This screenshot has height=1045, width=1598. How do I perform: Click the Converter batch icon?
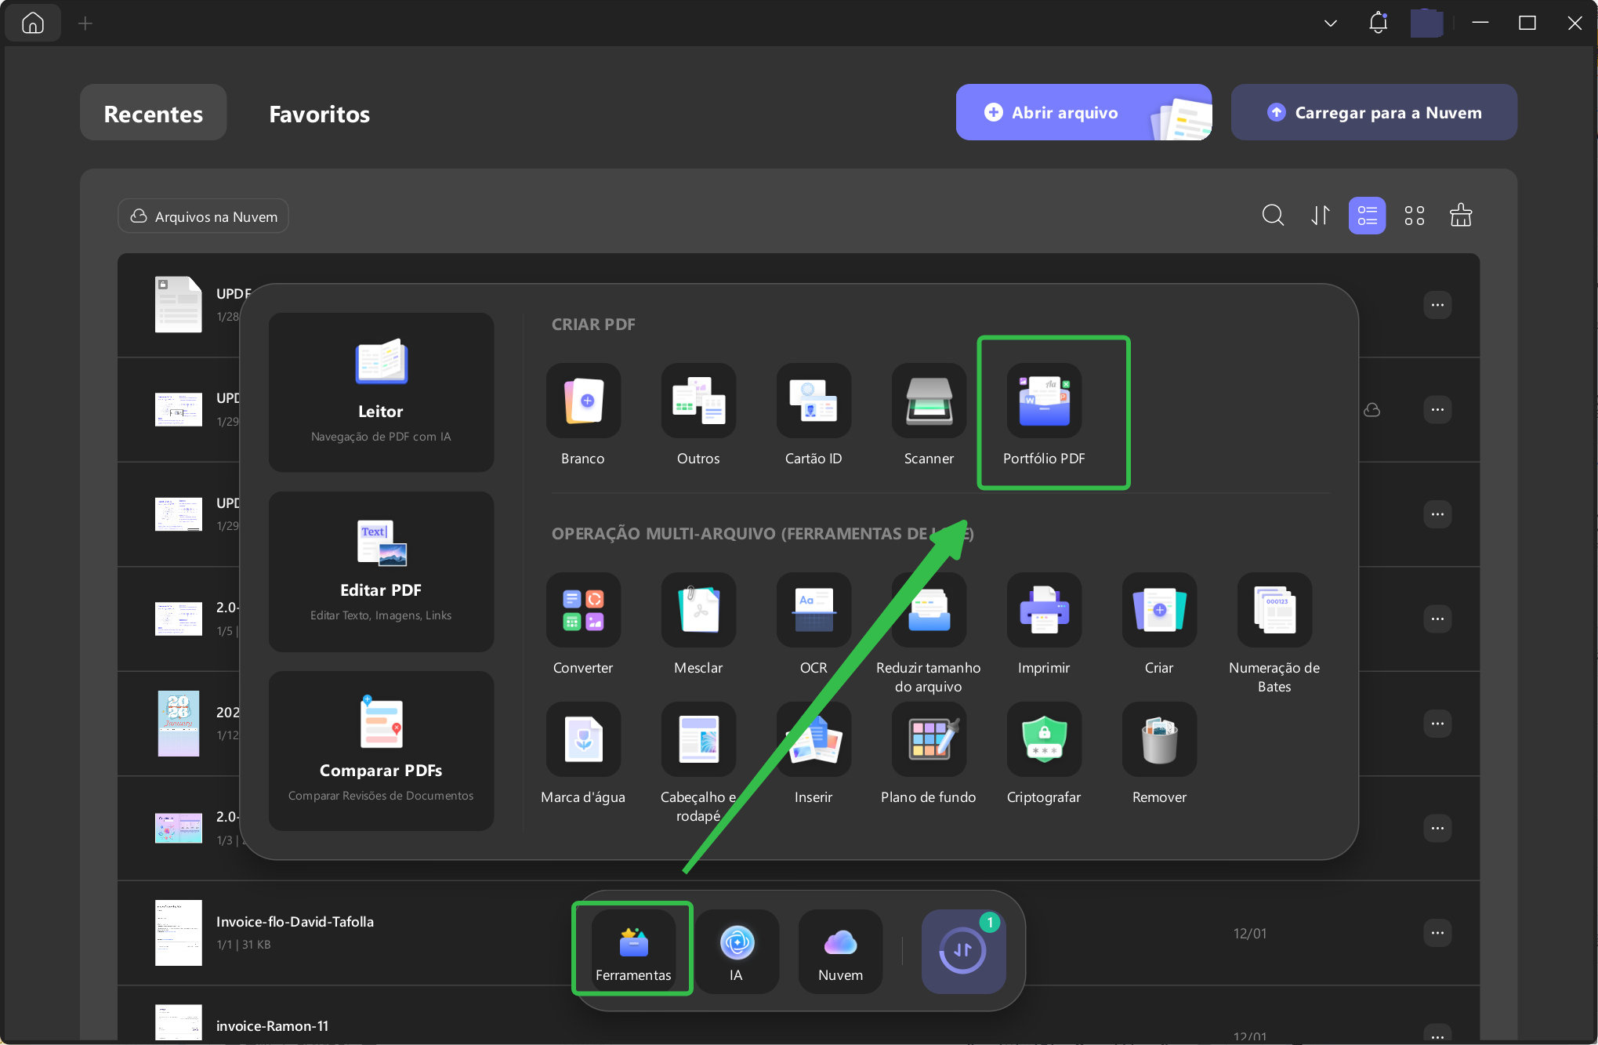[x=583, y=611]
